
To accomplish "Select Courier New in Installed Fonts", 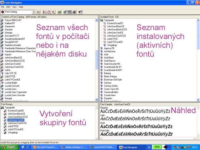I will (110, 95).
